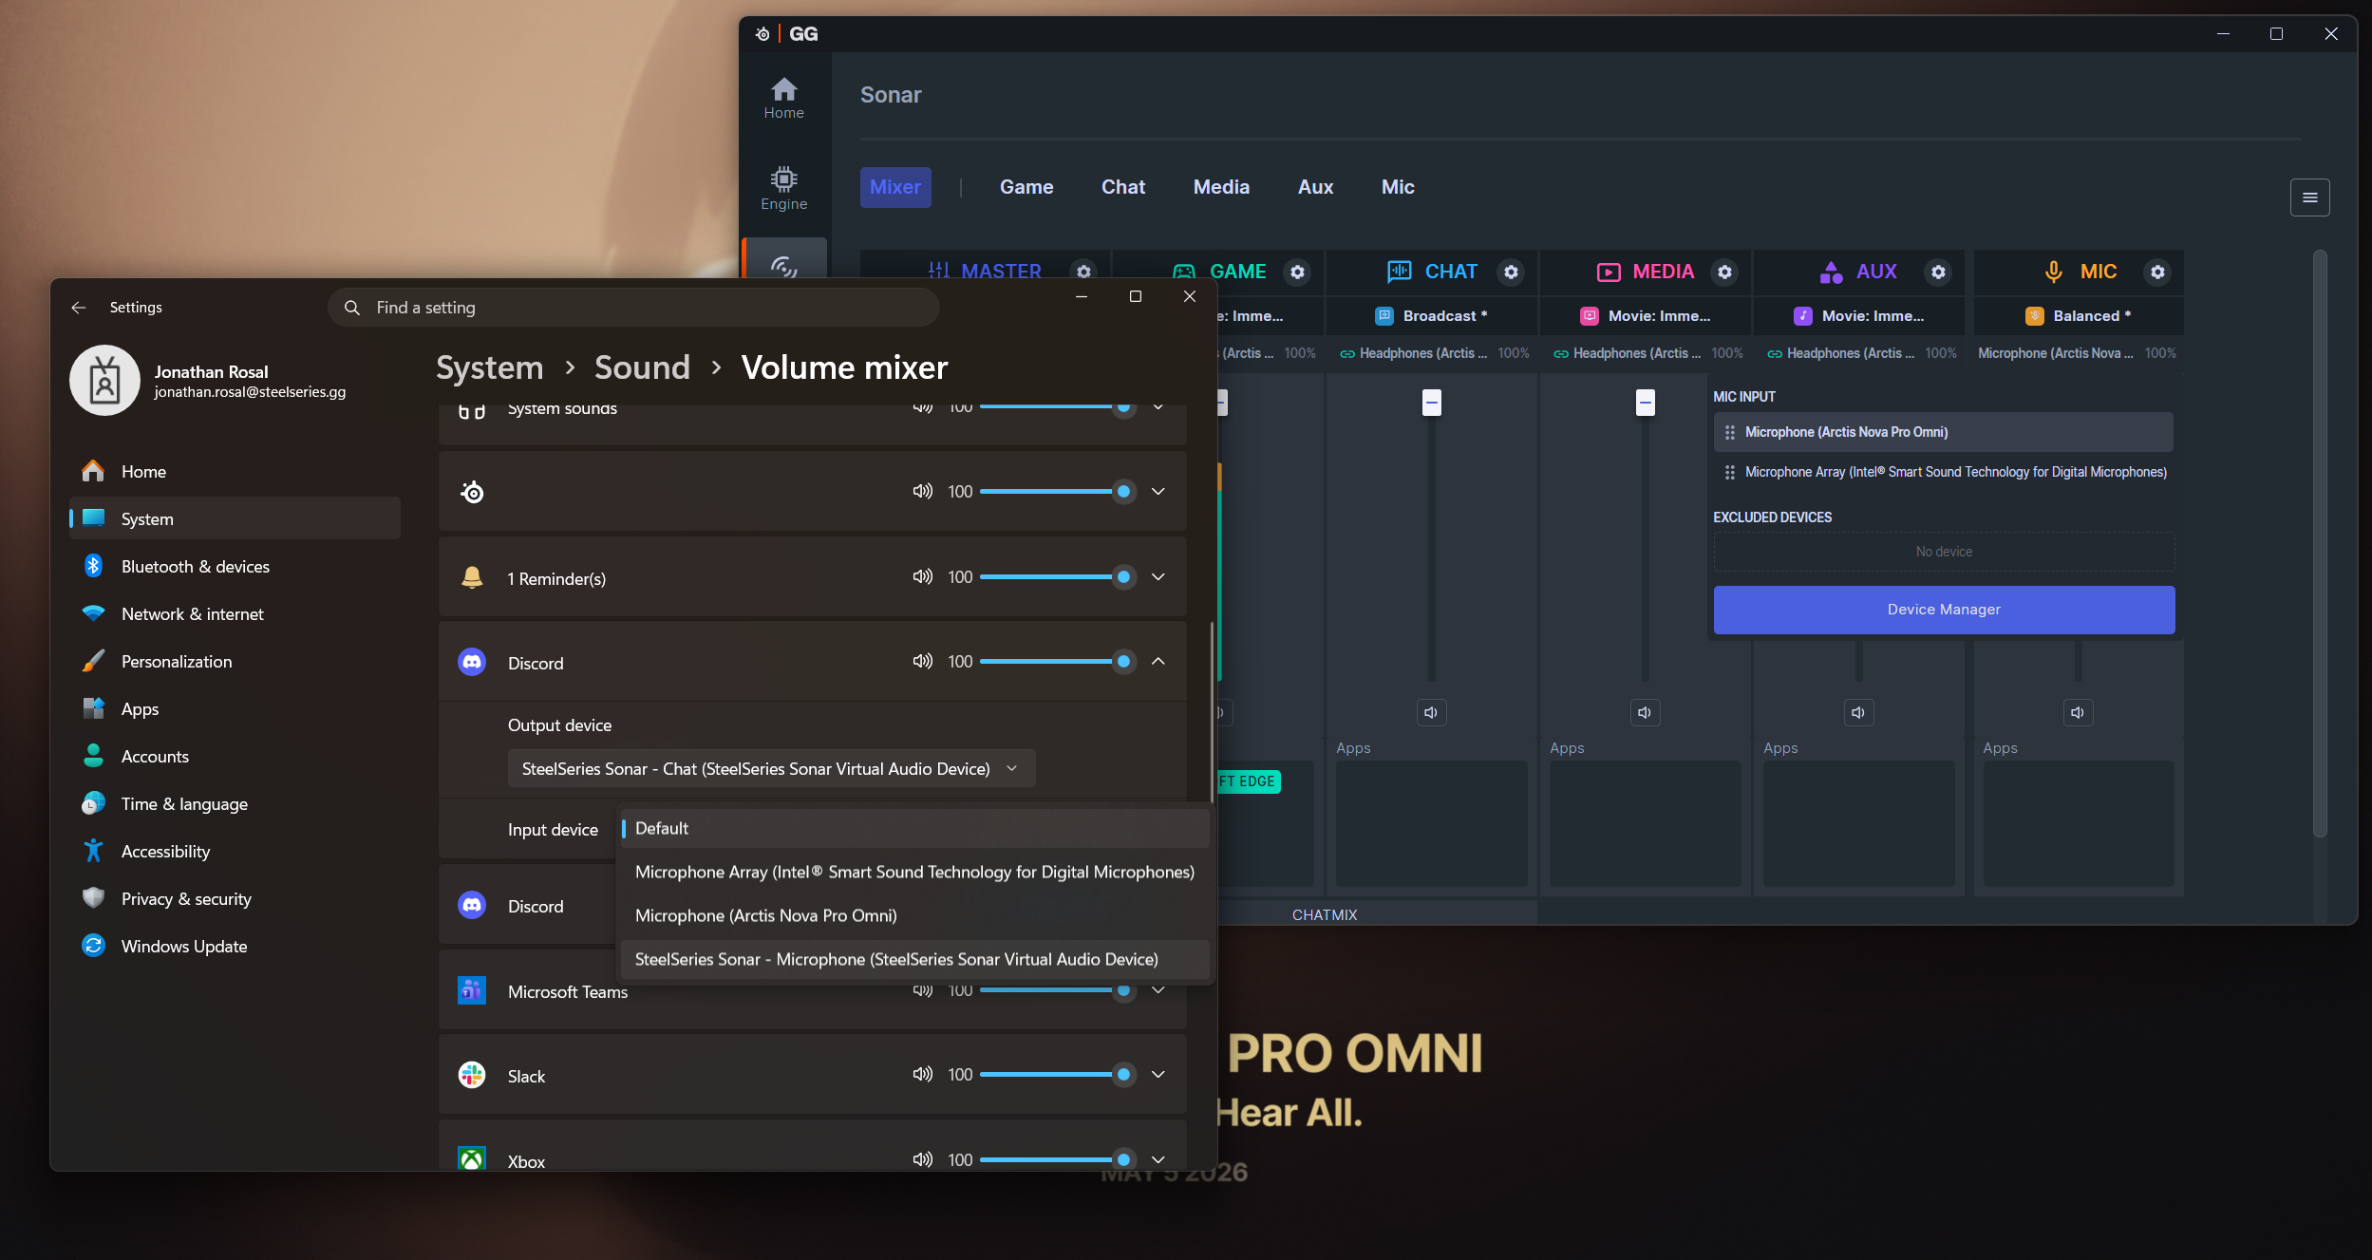This screenshot has height=1260, width=2372.
Task: Click the SteelSeries GG logo in title bar
Action: 762,34
